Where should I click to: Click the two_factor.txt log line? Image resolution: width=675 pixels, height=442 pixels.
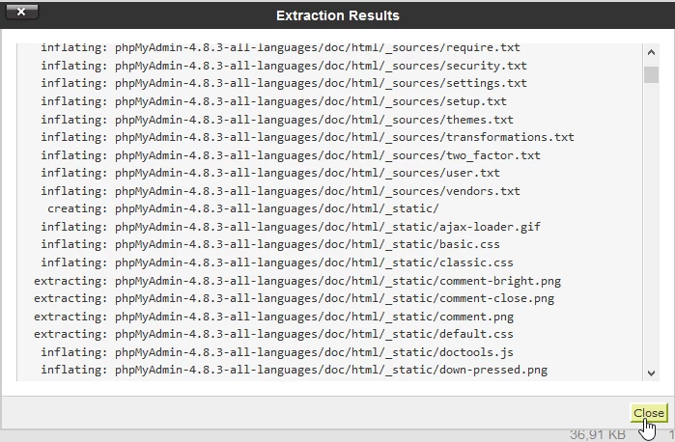pos(291,155)
